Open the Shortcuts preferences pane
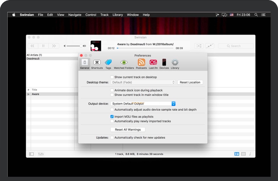Screen dimensions: 278x181 [97, 63]
